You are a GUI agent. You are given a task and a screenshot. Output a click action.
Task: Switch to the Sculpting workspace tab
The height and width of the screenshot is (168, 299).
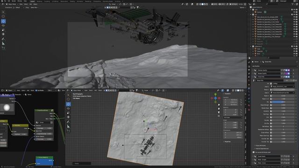(x=47, y=1)
